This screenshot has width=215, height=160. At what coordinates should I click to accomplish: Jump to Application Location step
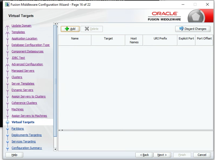coord(24,38)
